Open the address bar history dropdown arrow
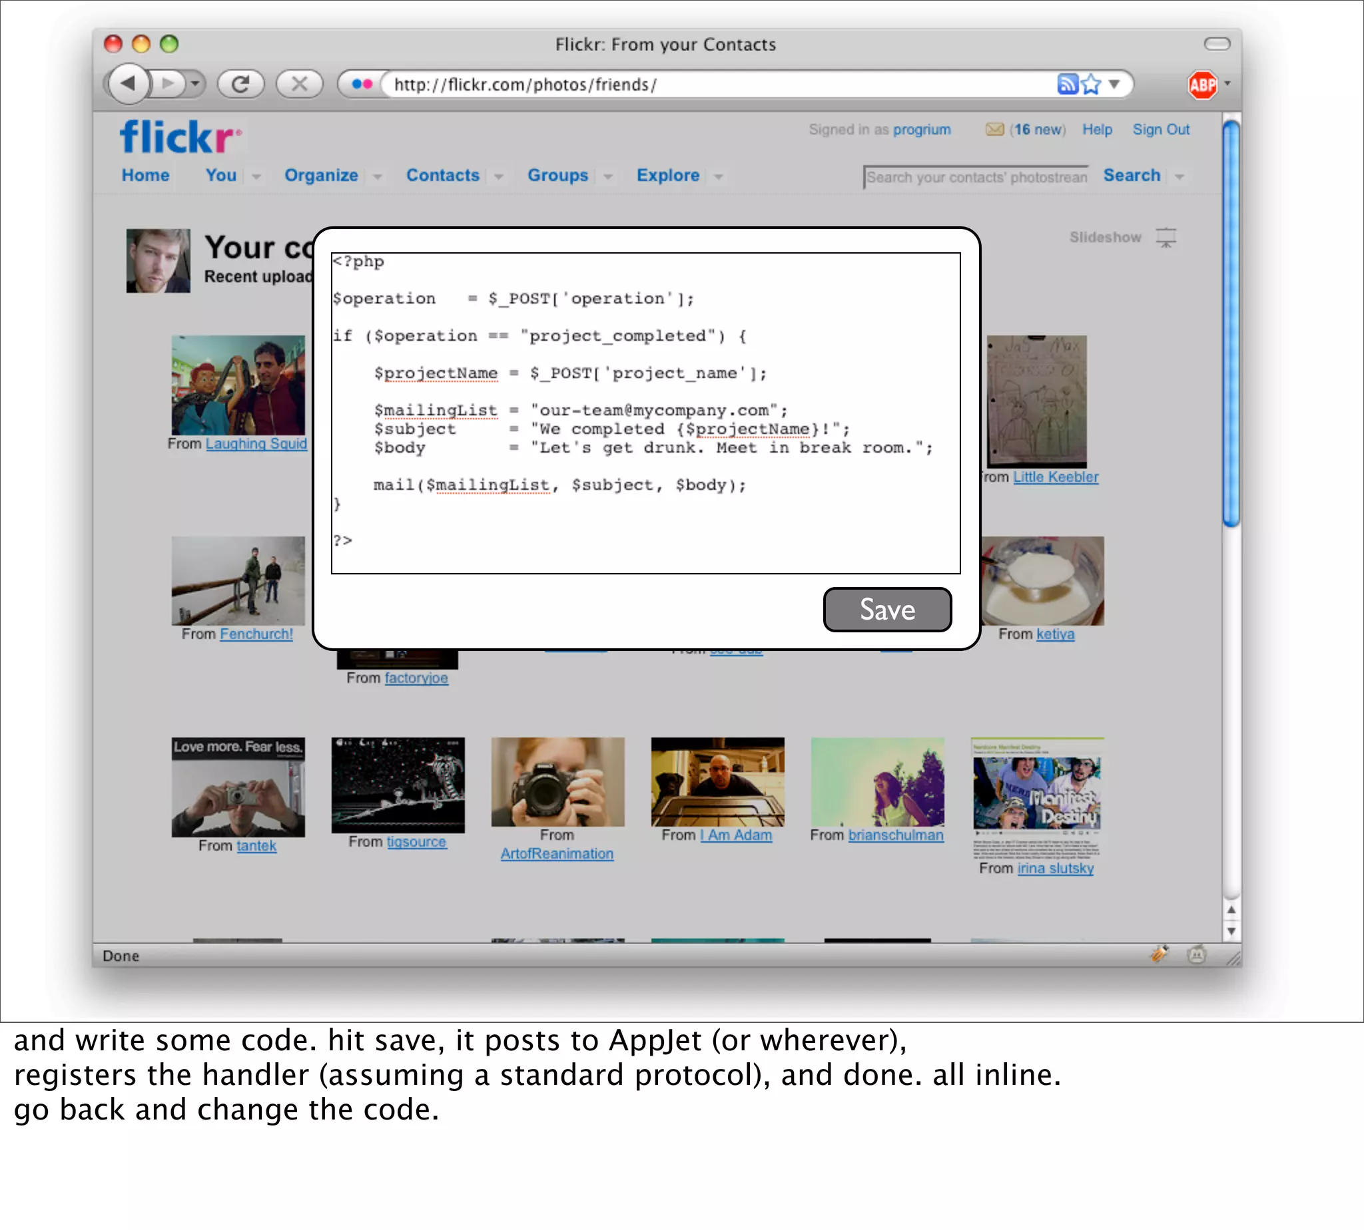The height and width of the screenshot is (1230, 1364). point(1114,84)
